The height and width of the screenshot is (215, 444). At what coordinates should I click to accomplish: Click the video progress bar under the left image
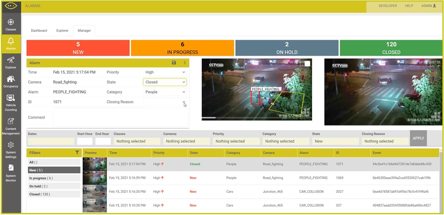[x=256, y=117]
